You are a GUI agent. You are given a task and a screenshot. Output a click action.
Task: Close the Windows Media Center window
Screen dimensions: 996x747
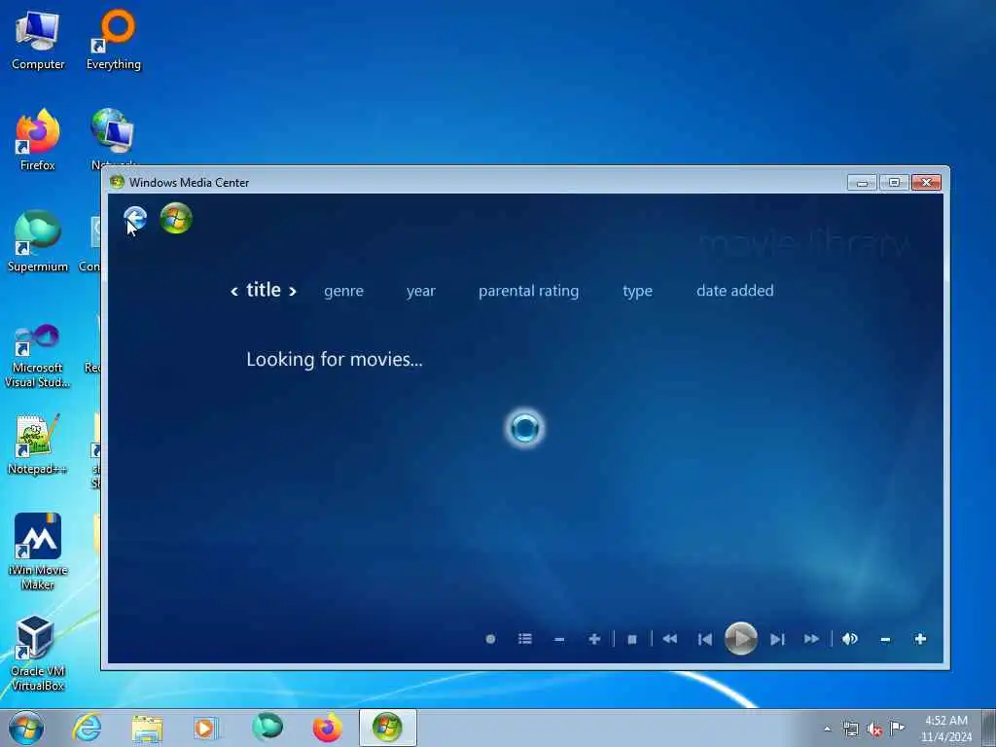coord(926,183)
